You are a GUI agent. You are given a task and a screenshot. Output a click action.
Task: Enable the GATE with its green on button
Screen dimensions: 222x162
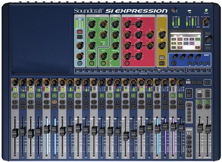[92, 63]
